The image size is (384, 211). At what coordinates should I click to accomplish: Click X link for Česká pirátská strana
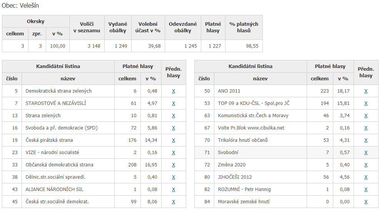[174, 140]
